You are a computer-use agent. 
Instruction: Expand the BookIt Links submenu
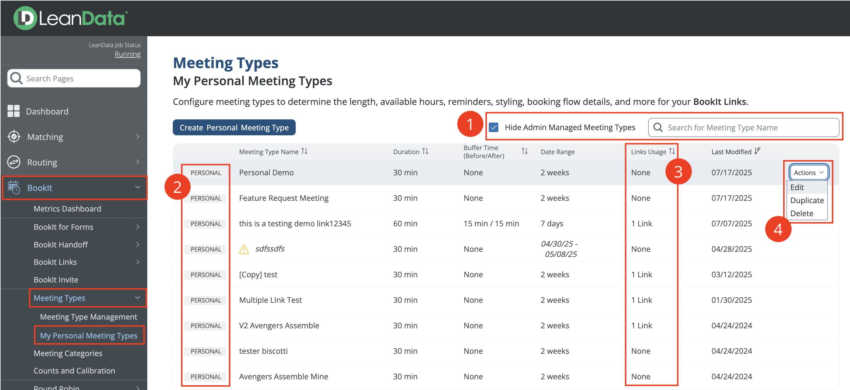138,262
